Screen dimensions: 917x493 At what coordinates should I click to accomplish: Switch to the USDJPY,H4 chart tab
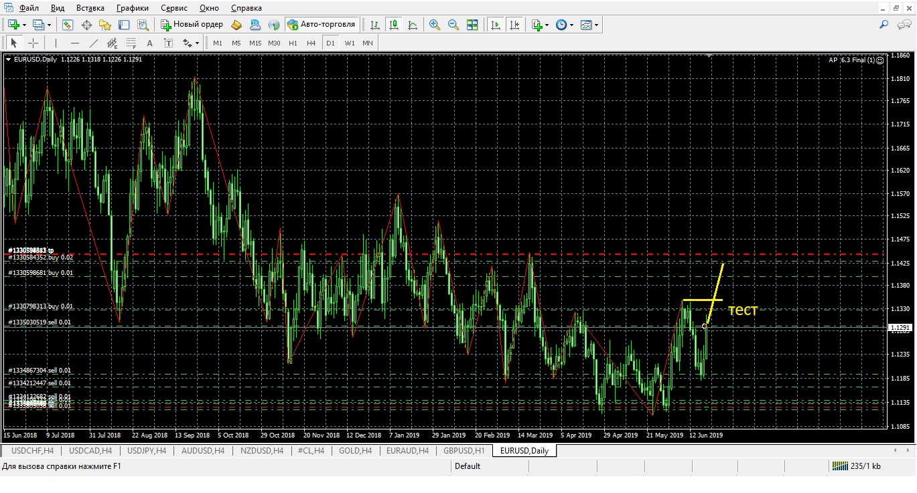pyautogui.click(x=147, y=451)
